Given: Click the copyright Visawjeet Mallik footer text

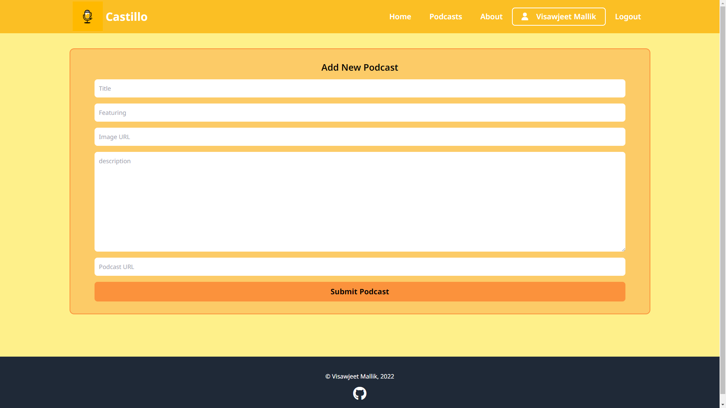Looking at the screenshot, I should point(360,376).
